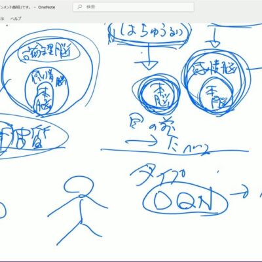This screenshot has height=262, width=262.
Task: Click the 論理脳 oval label in the left diagram
Action: [49, 52]
